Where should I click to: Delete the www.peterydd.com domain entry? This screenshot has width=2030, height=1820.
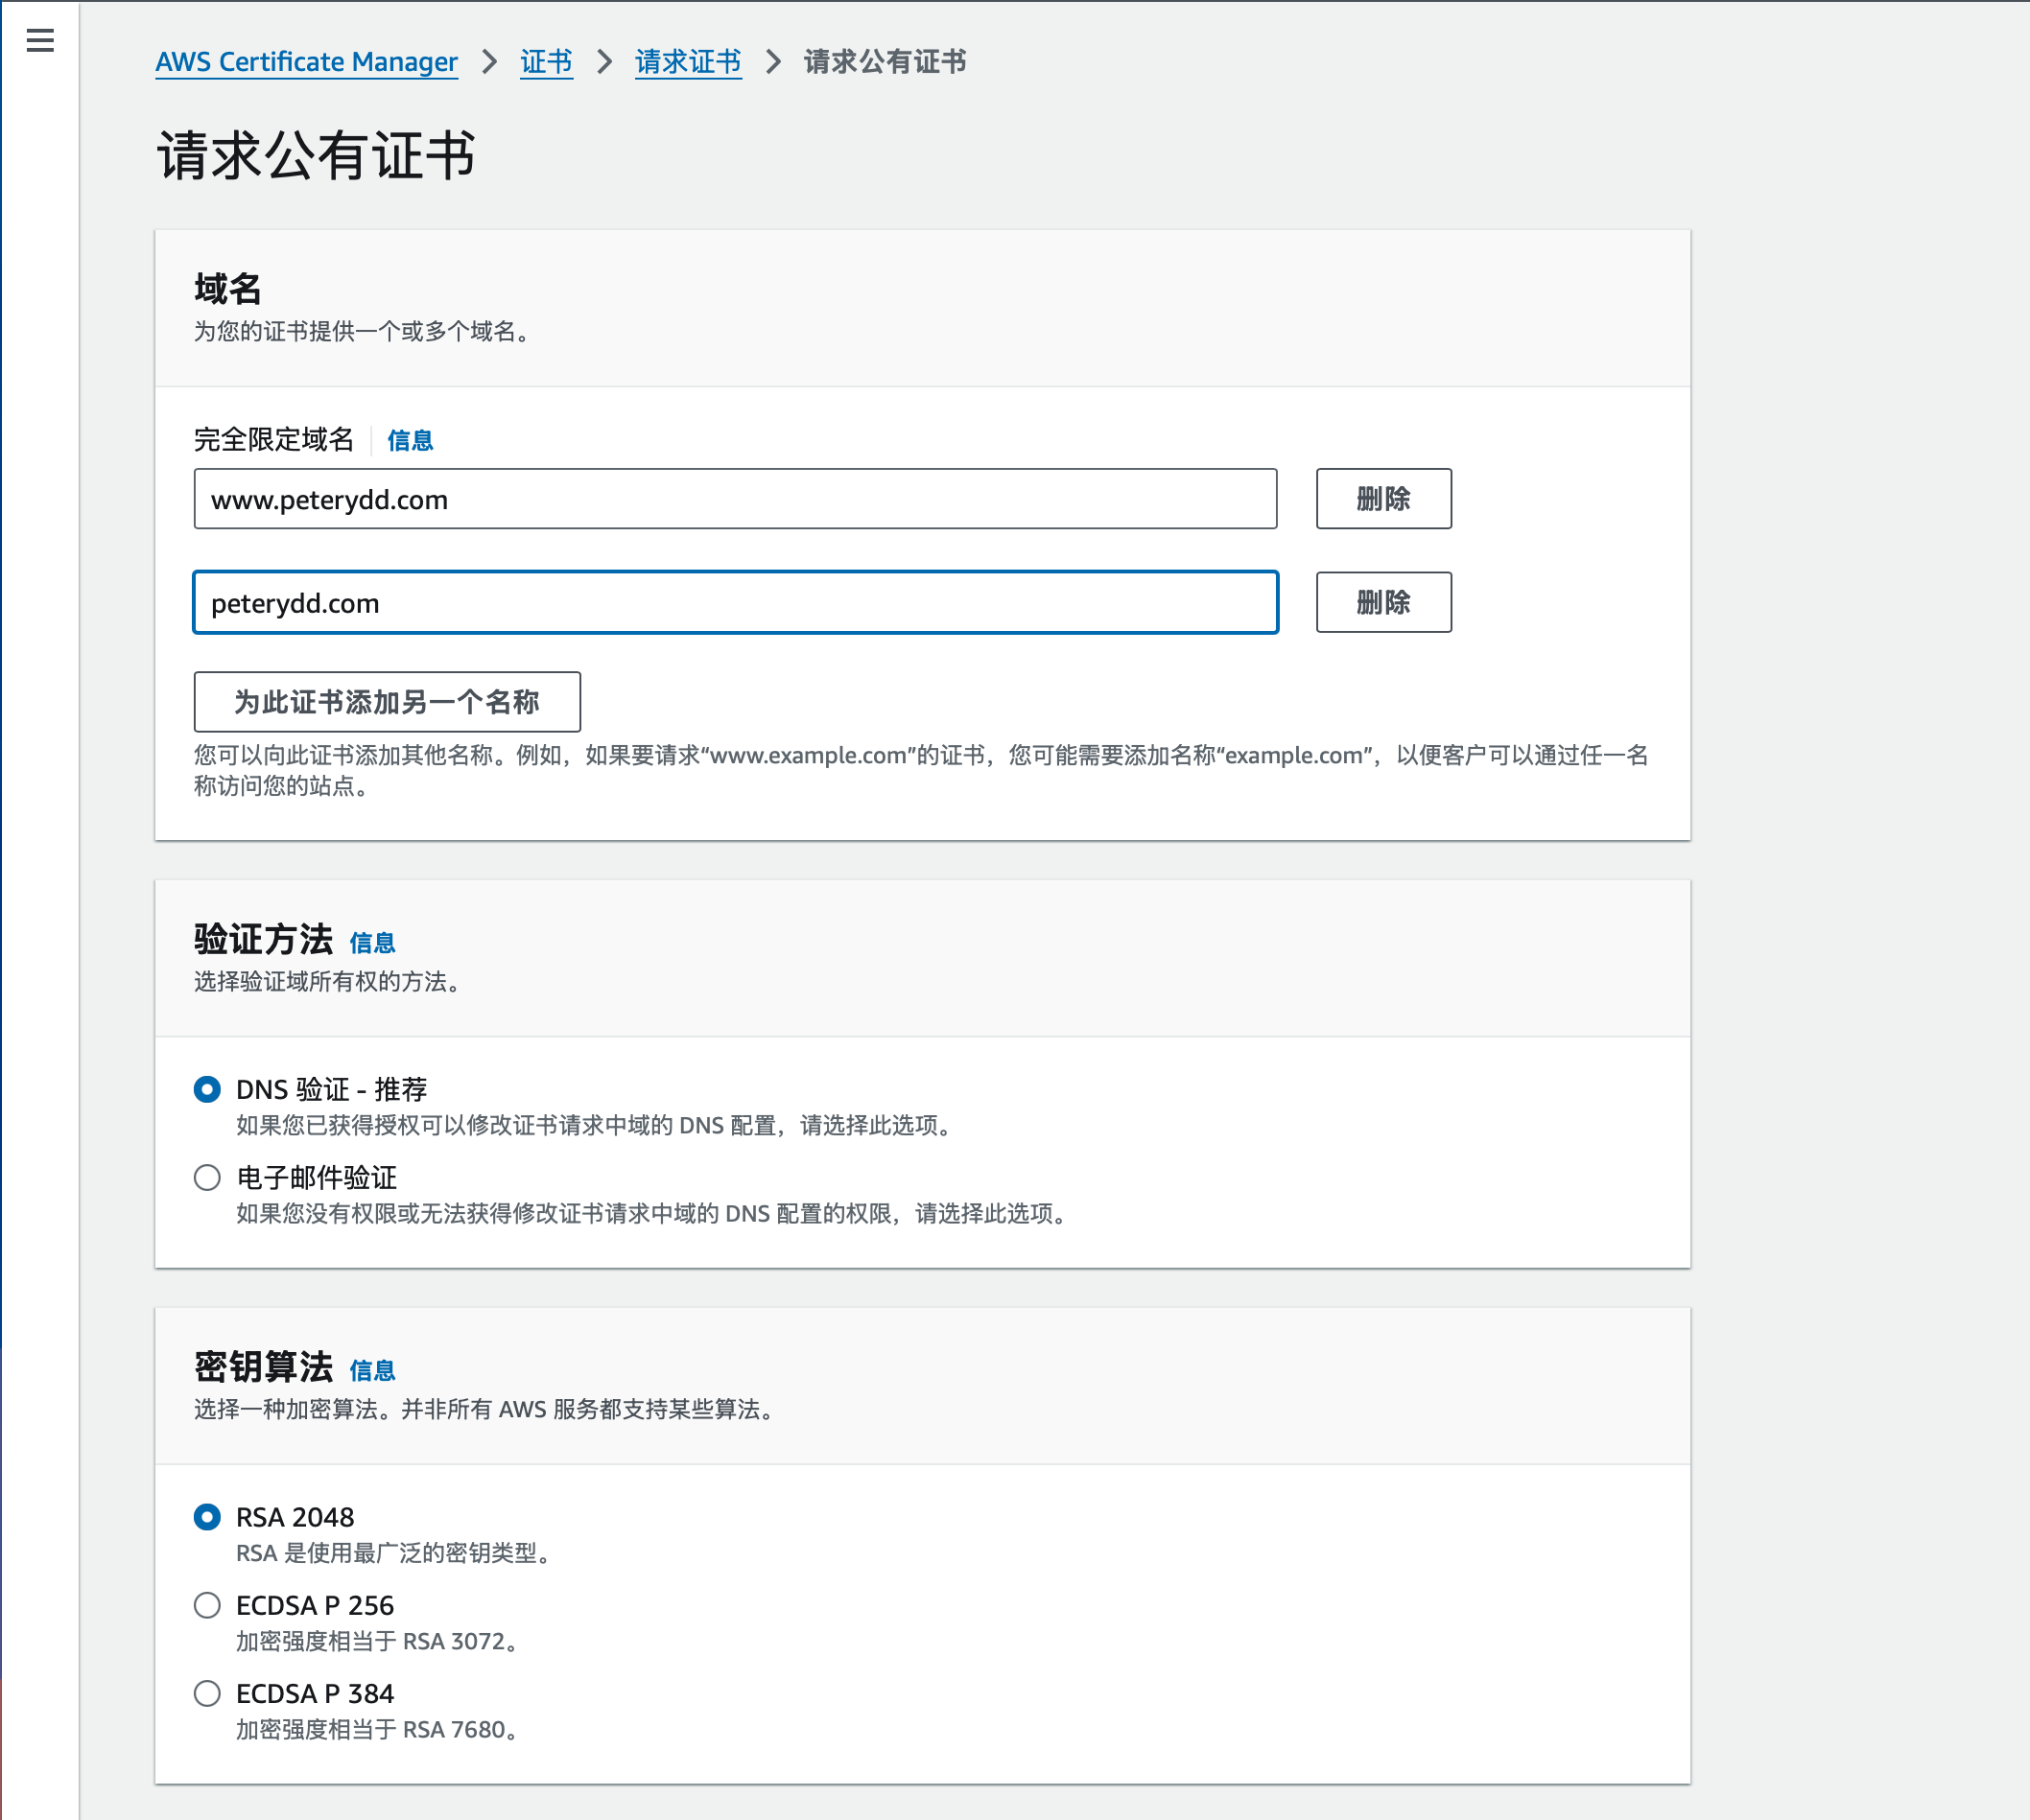tap(1382, 499)
